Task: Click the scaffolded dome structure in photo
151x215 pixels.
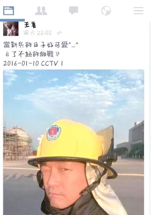Action: coord(18,143)
